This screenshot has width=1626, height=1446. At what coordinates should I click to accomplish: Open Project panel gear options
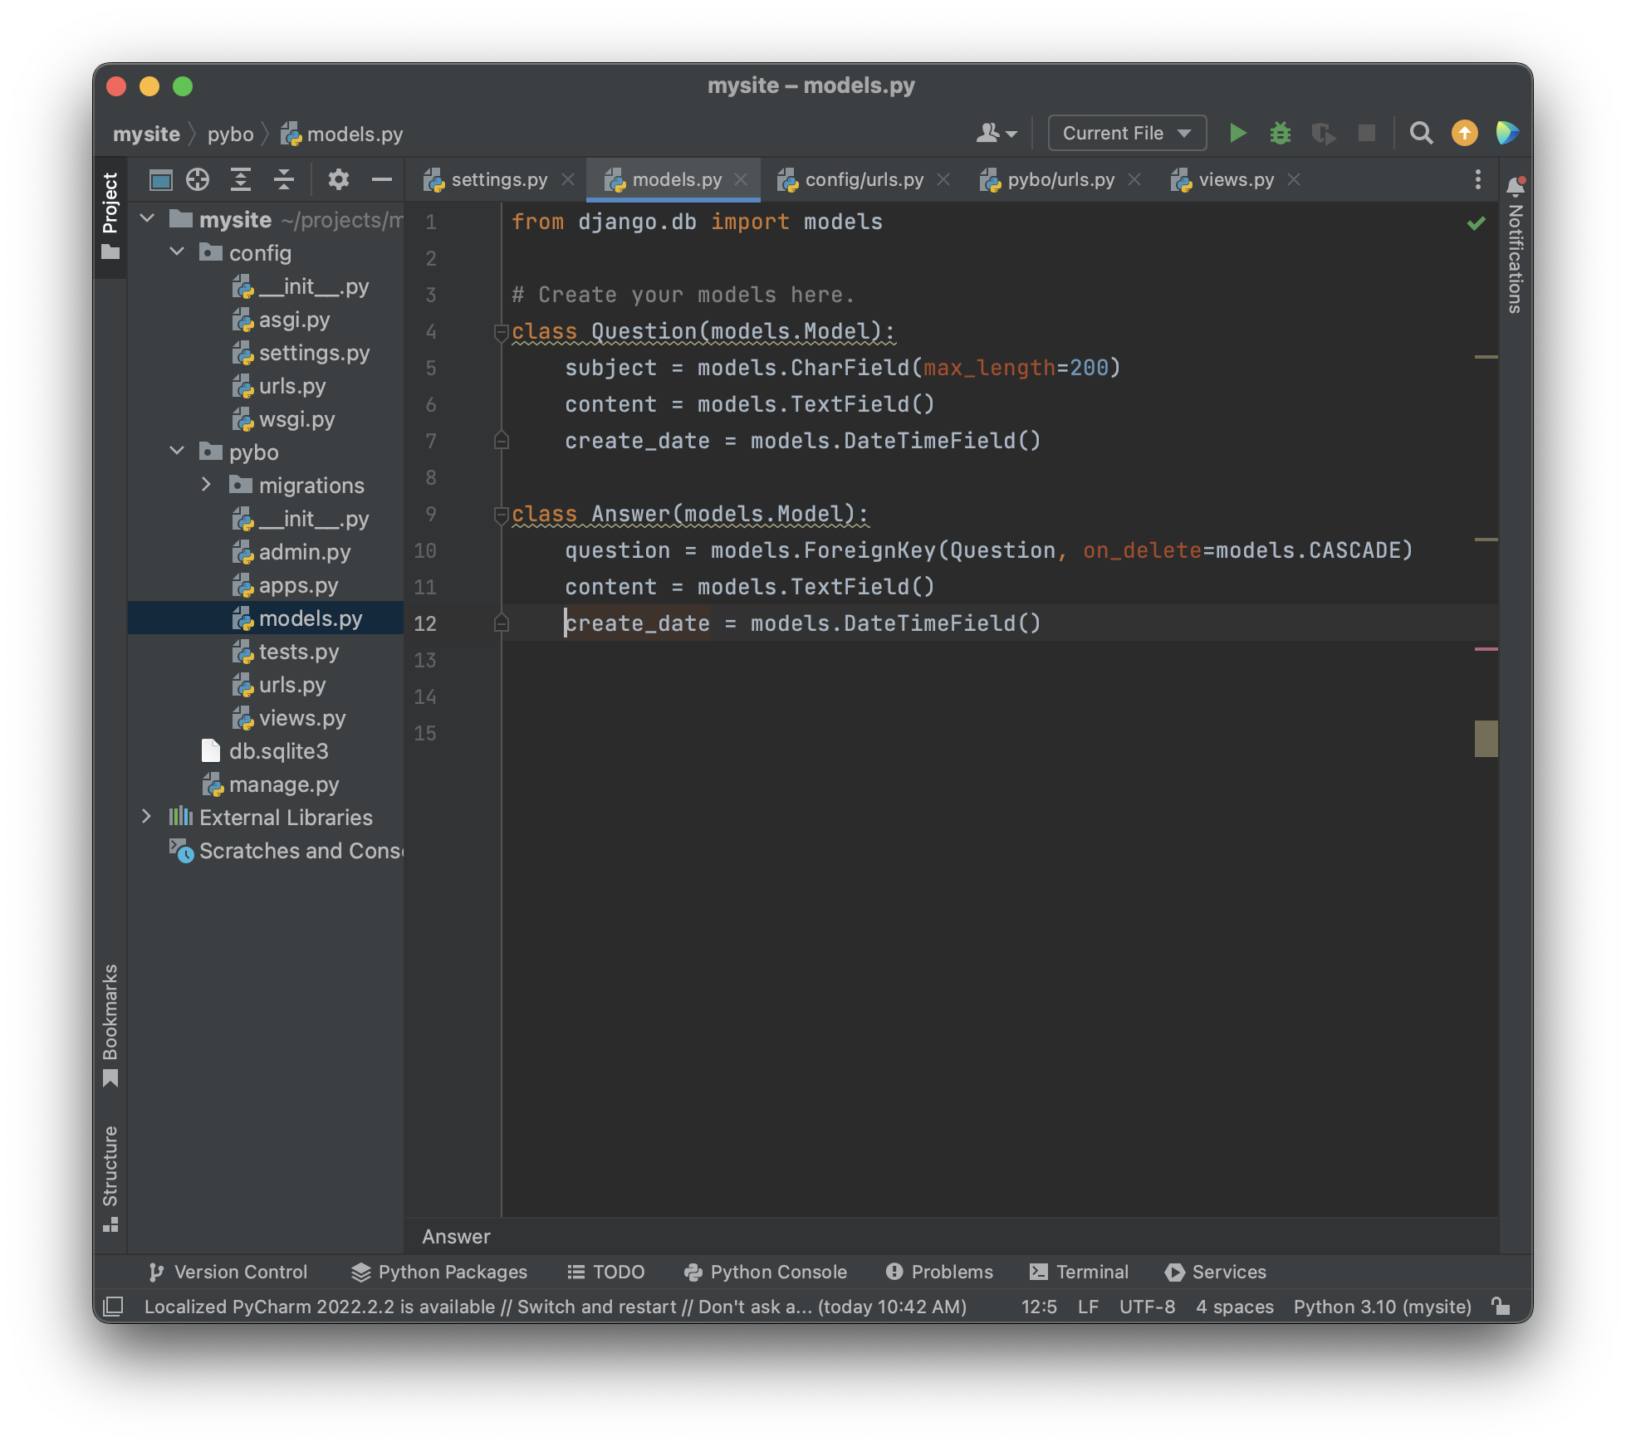[338, 179]
